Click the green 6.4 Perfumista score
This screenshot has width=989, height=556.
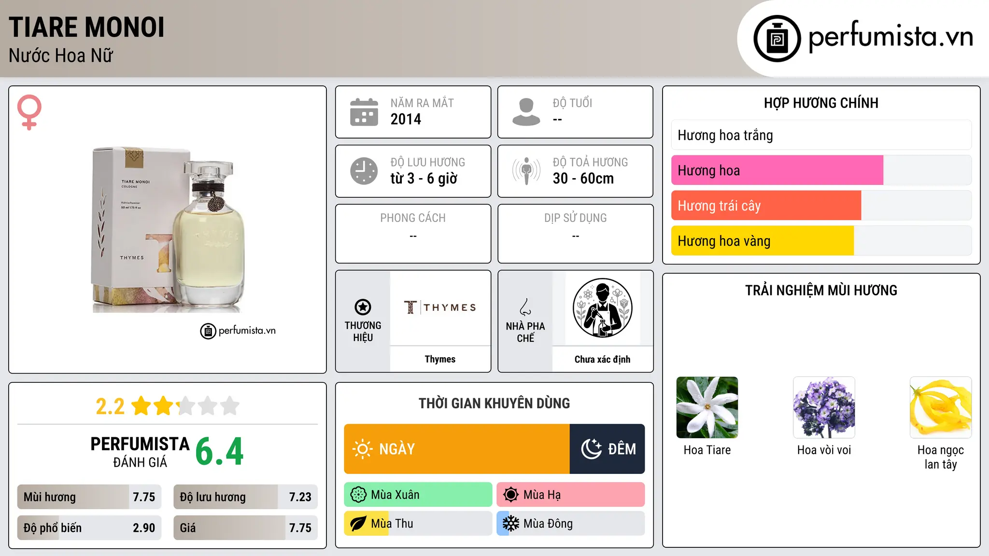(x=220, y=451)
